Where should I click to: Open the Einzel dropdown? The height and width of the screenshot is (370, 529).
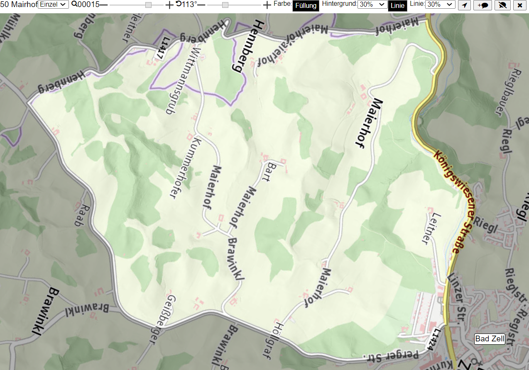[x=53, y=4]
